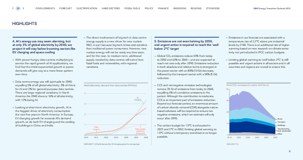Click the Highlight 4 chart caption
This screenshot has height=160, width=303.
pos(112,144)
